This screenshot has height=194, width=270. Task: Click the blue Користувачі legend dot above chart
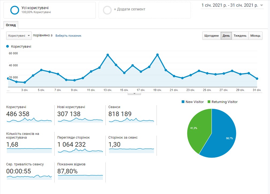tap(7, 47)
